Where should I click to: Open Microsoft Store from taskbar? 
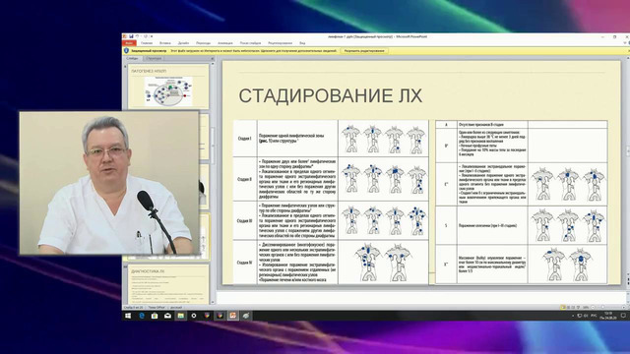tap(155, 316)
